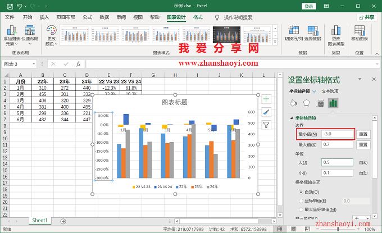Switch to chart Format tab
The height and width of the screenshot is (233, 382).
[x=198, y=17]
